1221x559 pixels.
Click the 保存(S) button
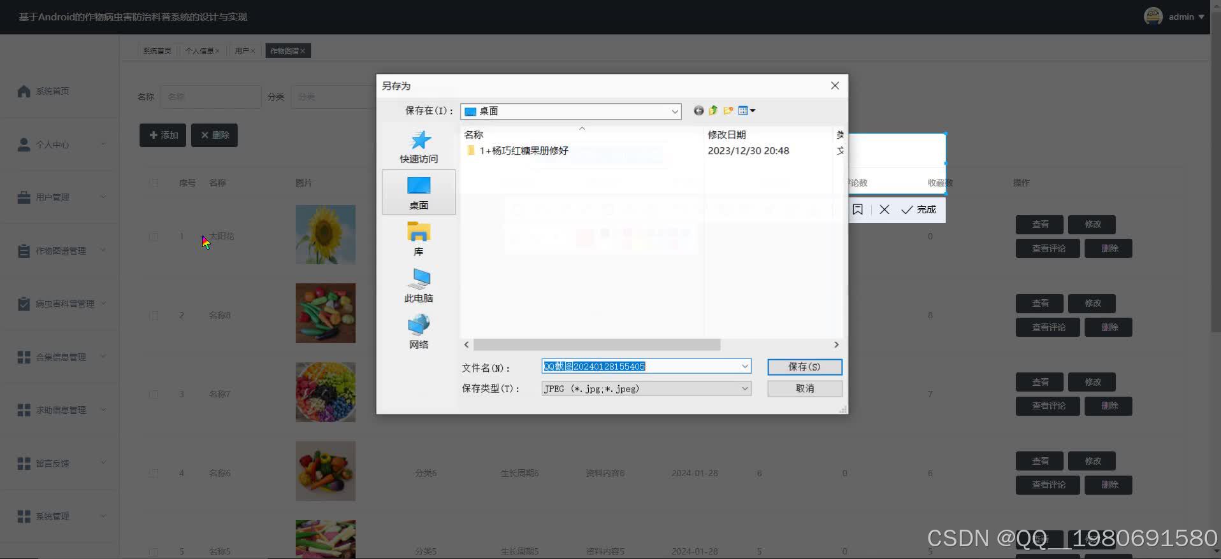805,367
